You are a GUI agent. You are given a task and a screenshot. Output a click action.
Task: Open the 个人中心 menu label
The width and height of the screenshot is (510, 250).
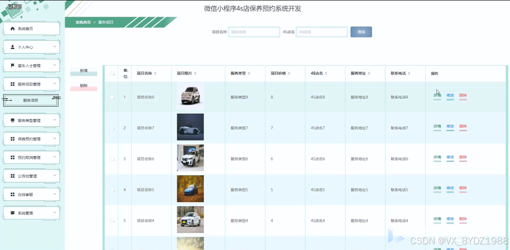point(25,47)
